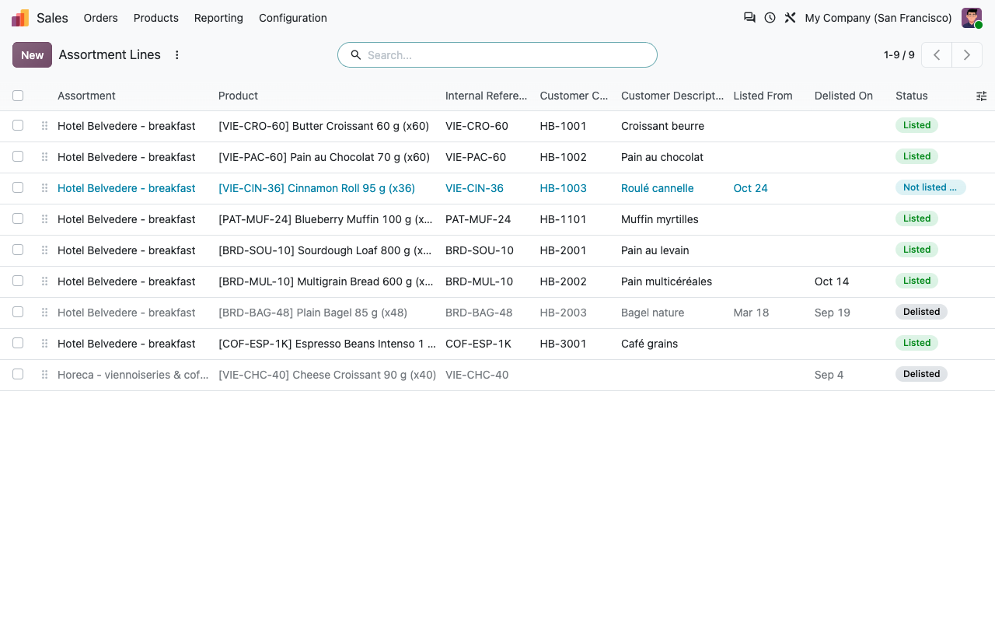Viewport: 995px width, 622px height.
Task: Open the Reporting menu
Action: [x=218, y=18]
